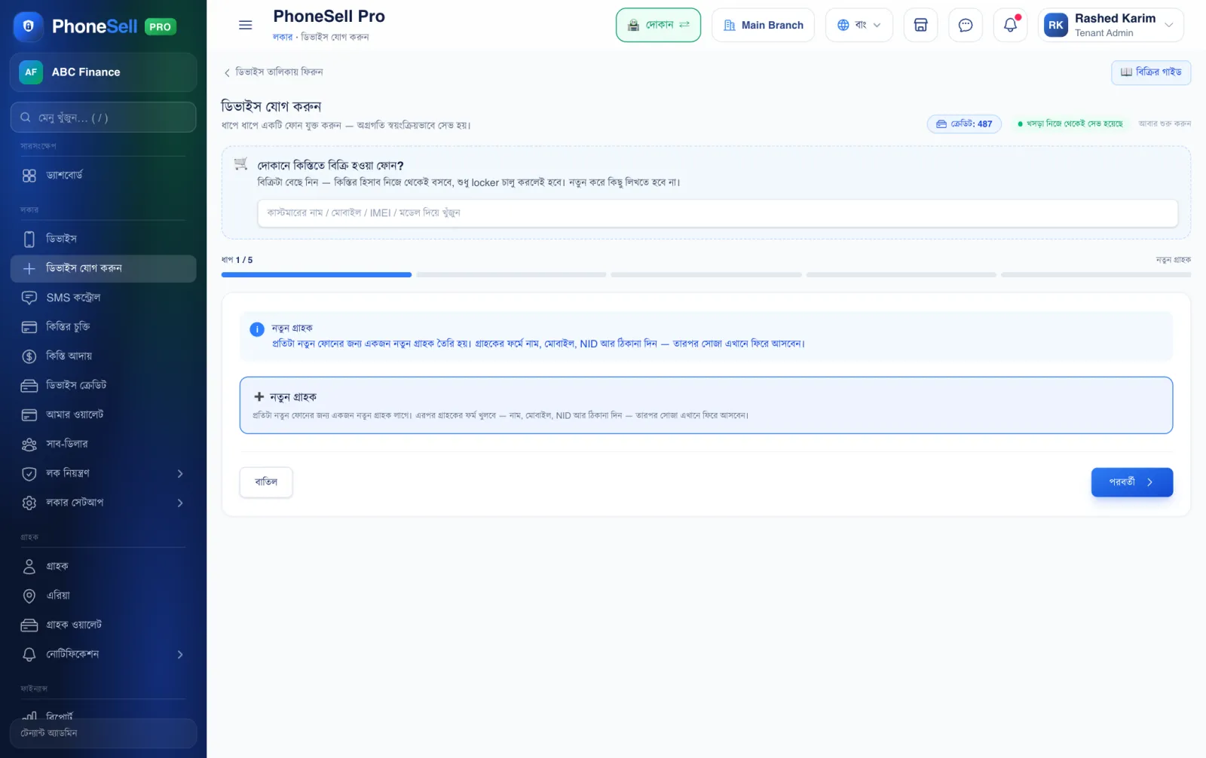Open the Main Branch selector
The image size is (1206, 758).
[763, 25]
